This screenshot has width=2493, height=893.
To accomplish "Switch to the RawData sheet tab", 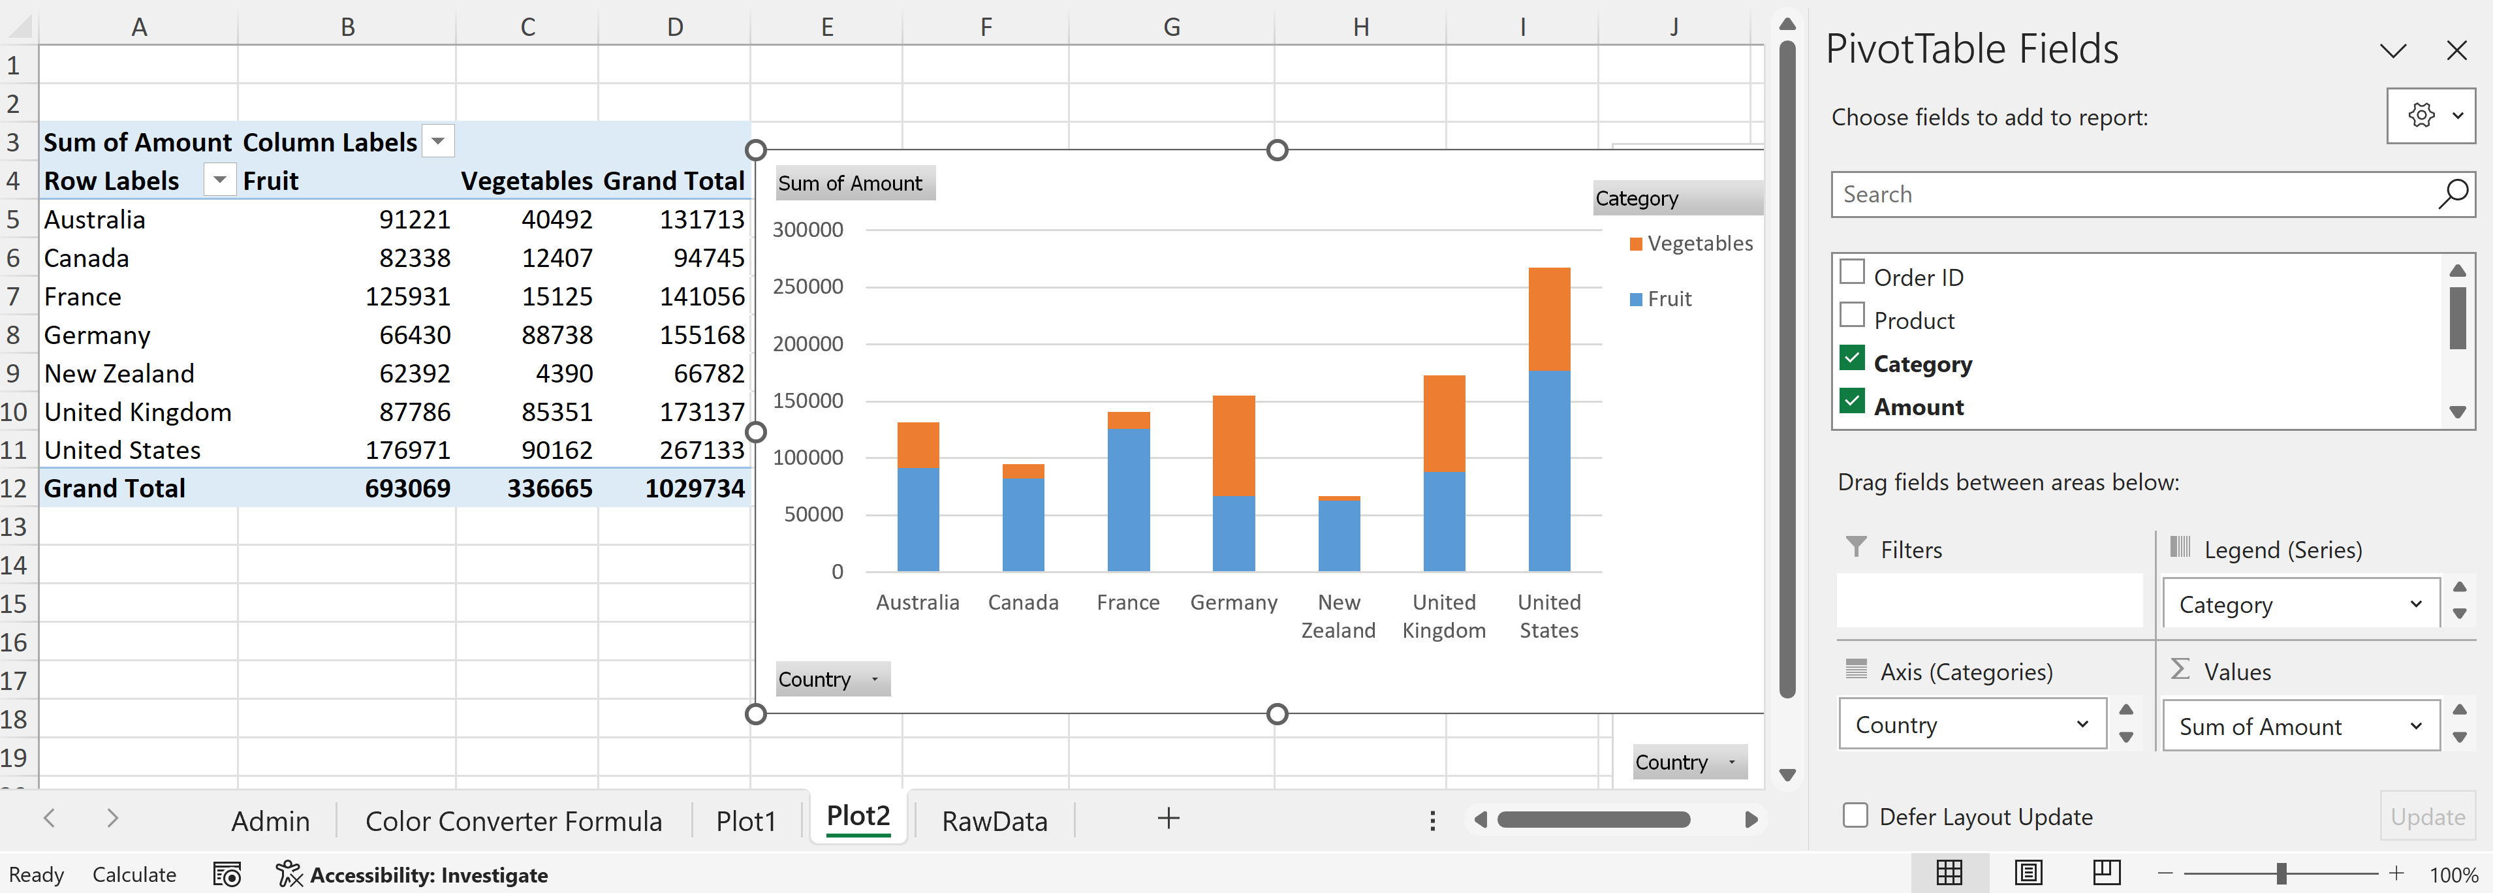I will tap(994, 821).
